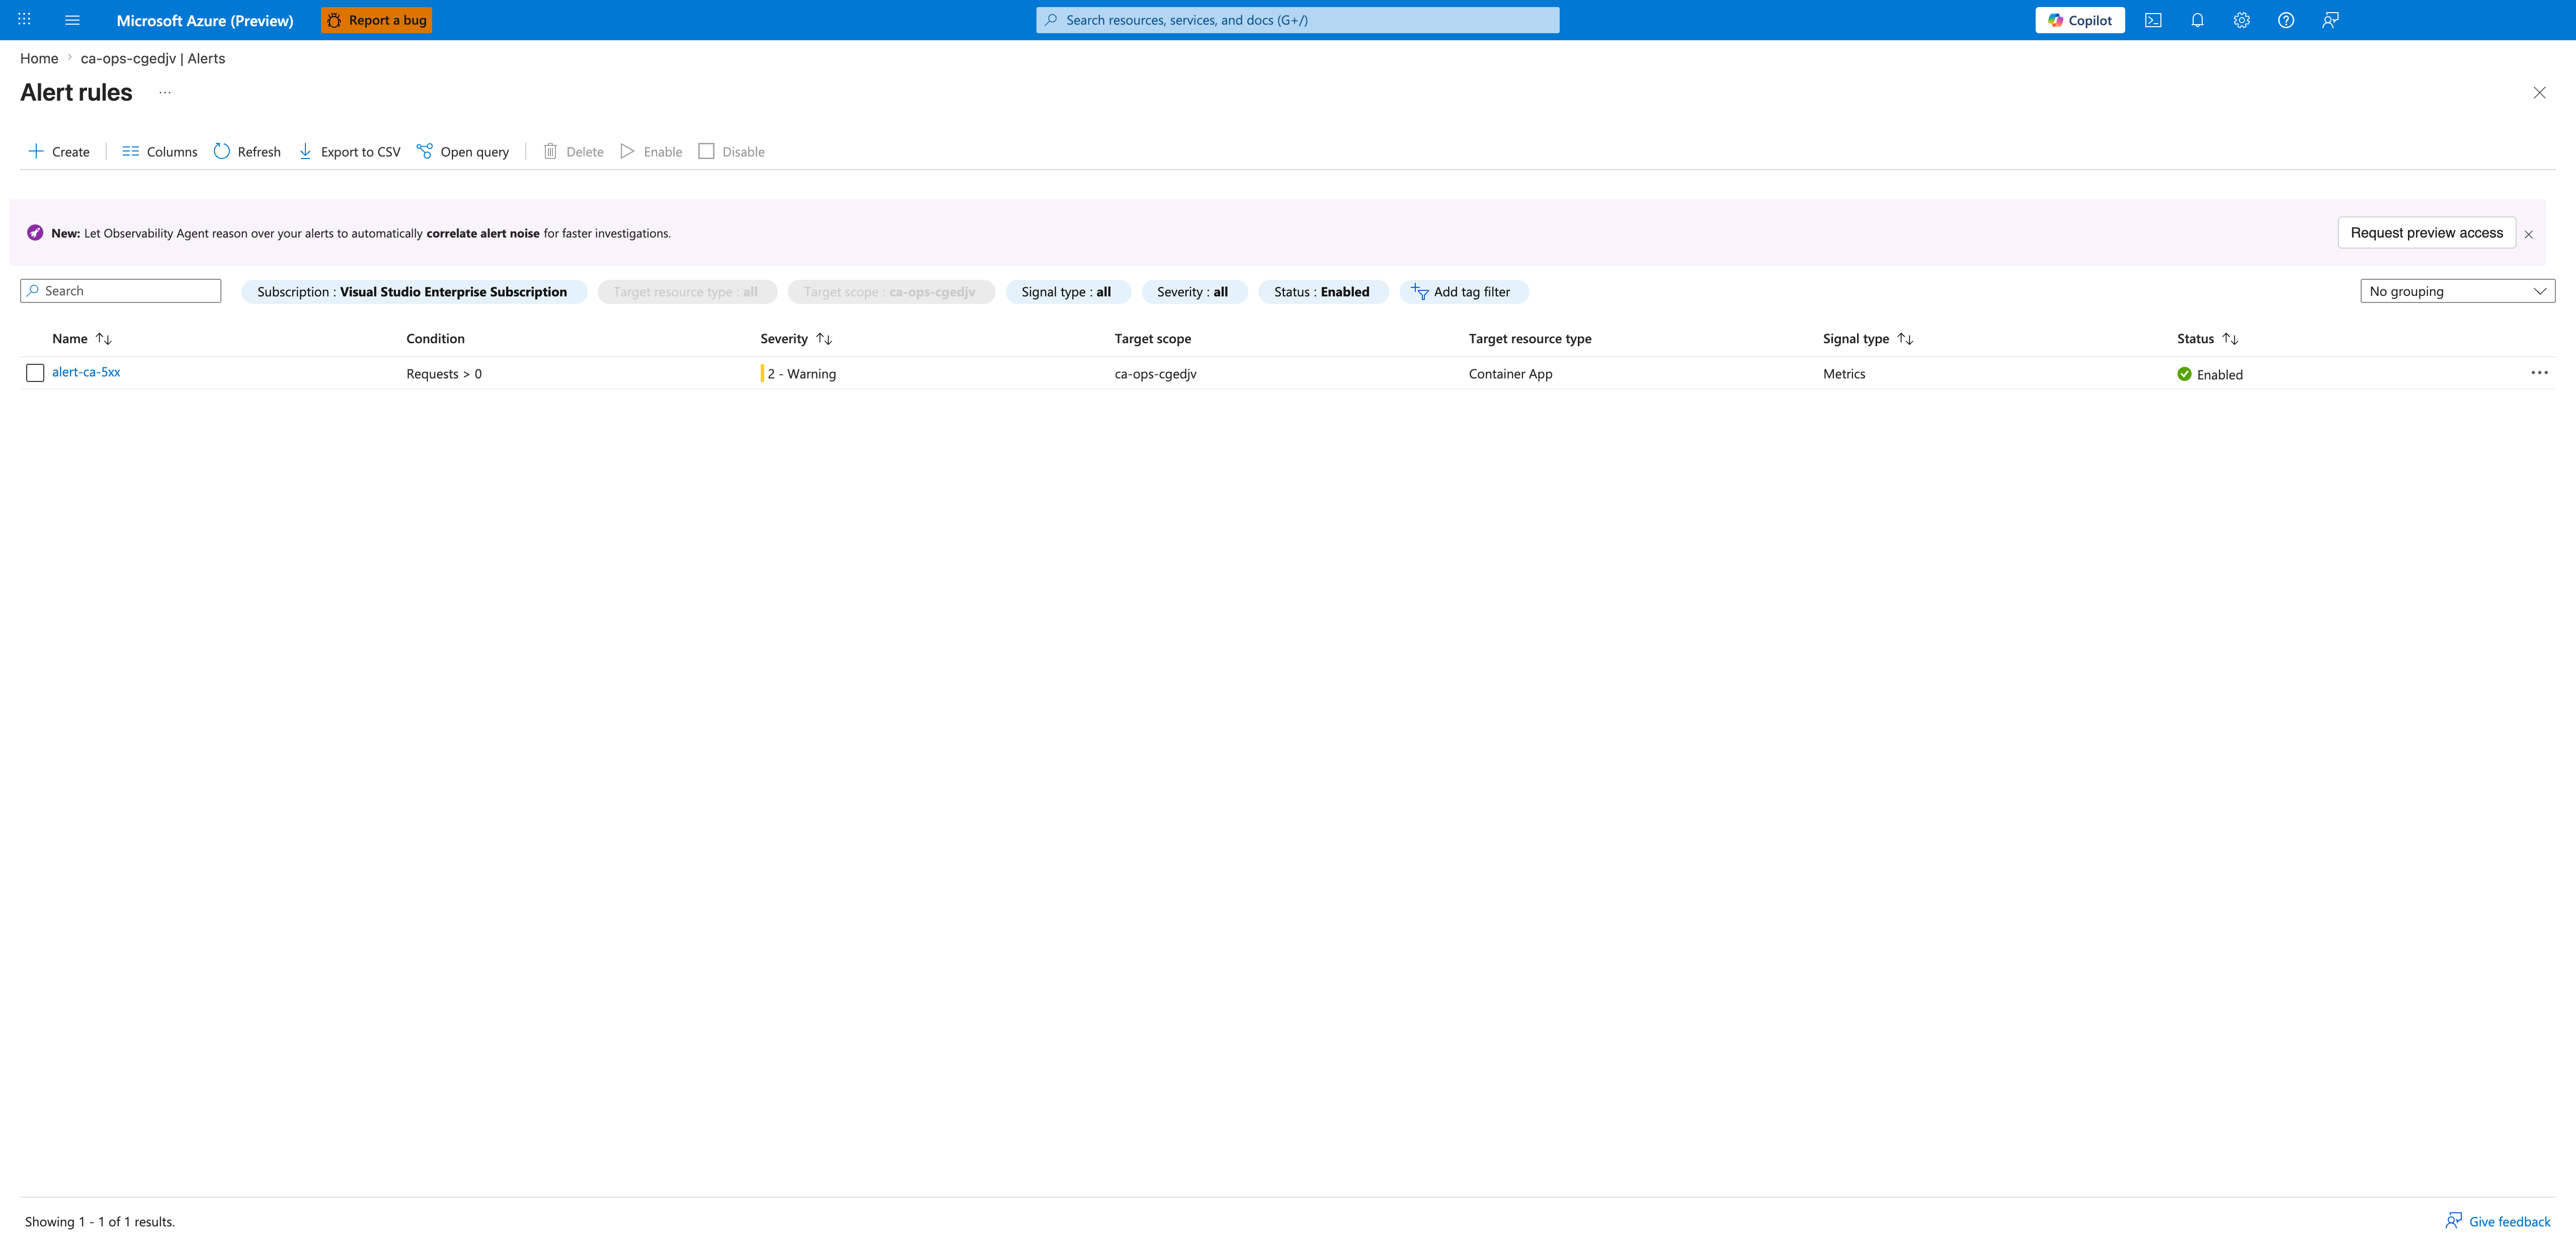Open the Subscription filter pill
The image size is (2576, 1244).
pos(413,292)
